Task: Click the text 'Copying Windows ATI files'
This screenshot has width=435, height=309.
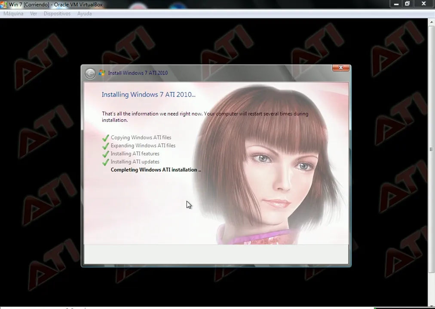Action: coord(141,138)
